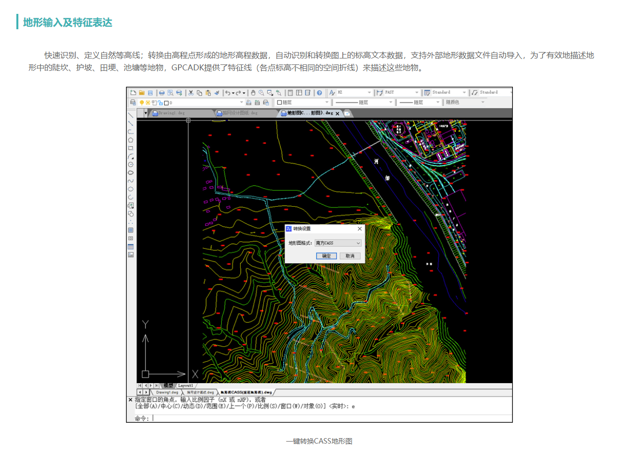Screen dimensions: 622x450
Task: Click the 确定 button in dialog
Action: point(326,256)
